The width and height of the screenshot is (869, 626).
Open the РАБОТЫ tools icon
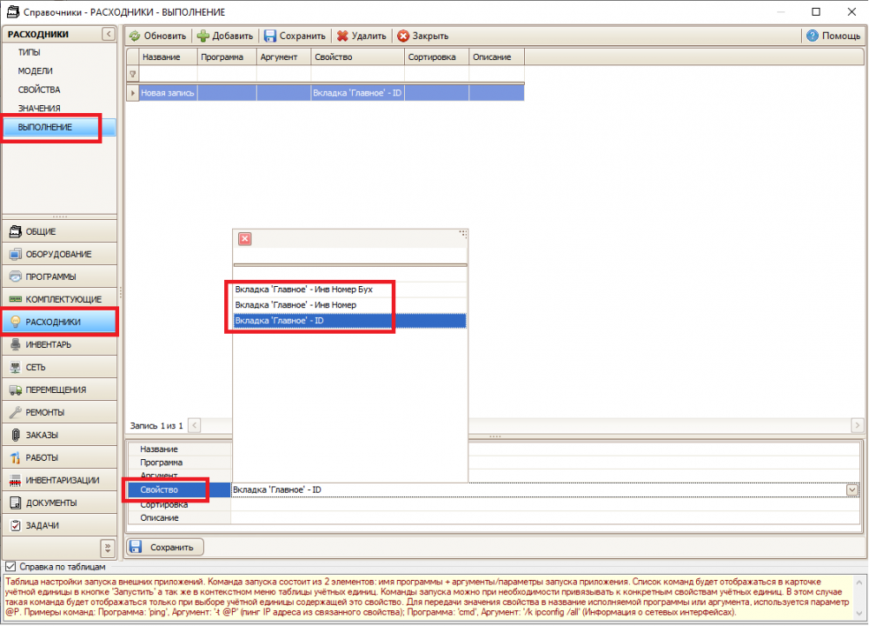[16, 458]
